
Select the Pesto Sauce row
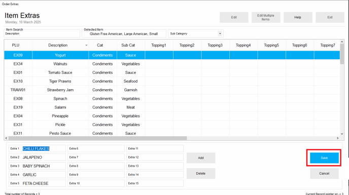172,133
